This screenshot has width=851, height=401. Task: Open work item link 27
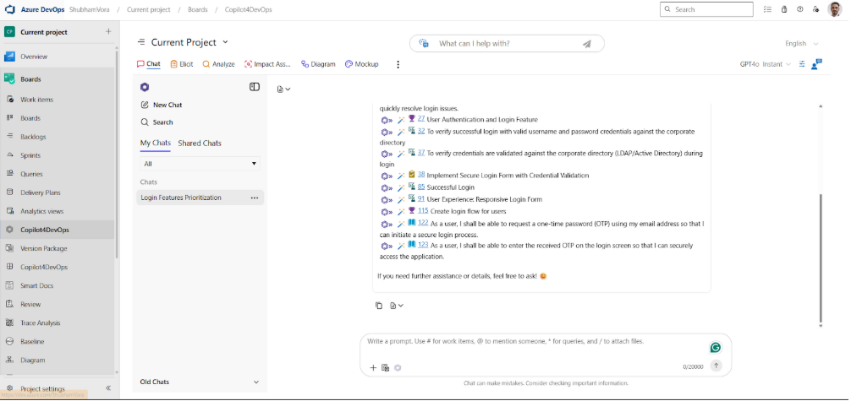[x=421, y=119]
